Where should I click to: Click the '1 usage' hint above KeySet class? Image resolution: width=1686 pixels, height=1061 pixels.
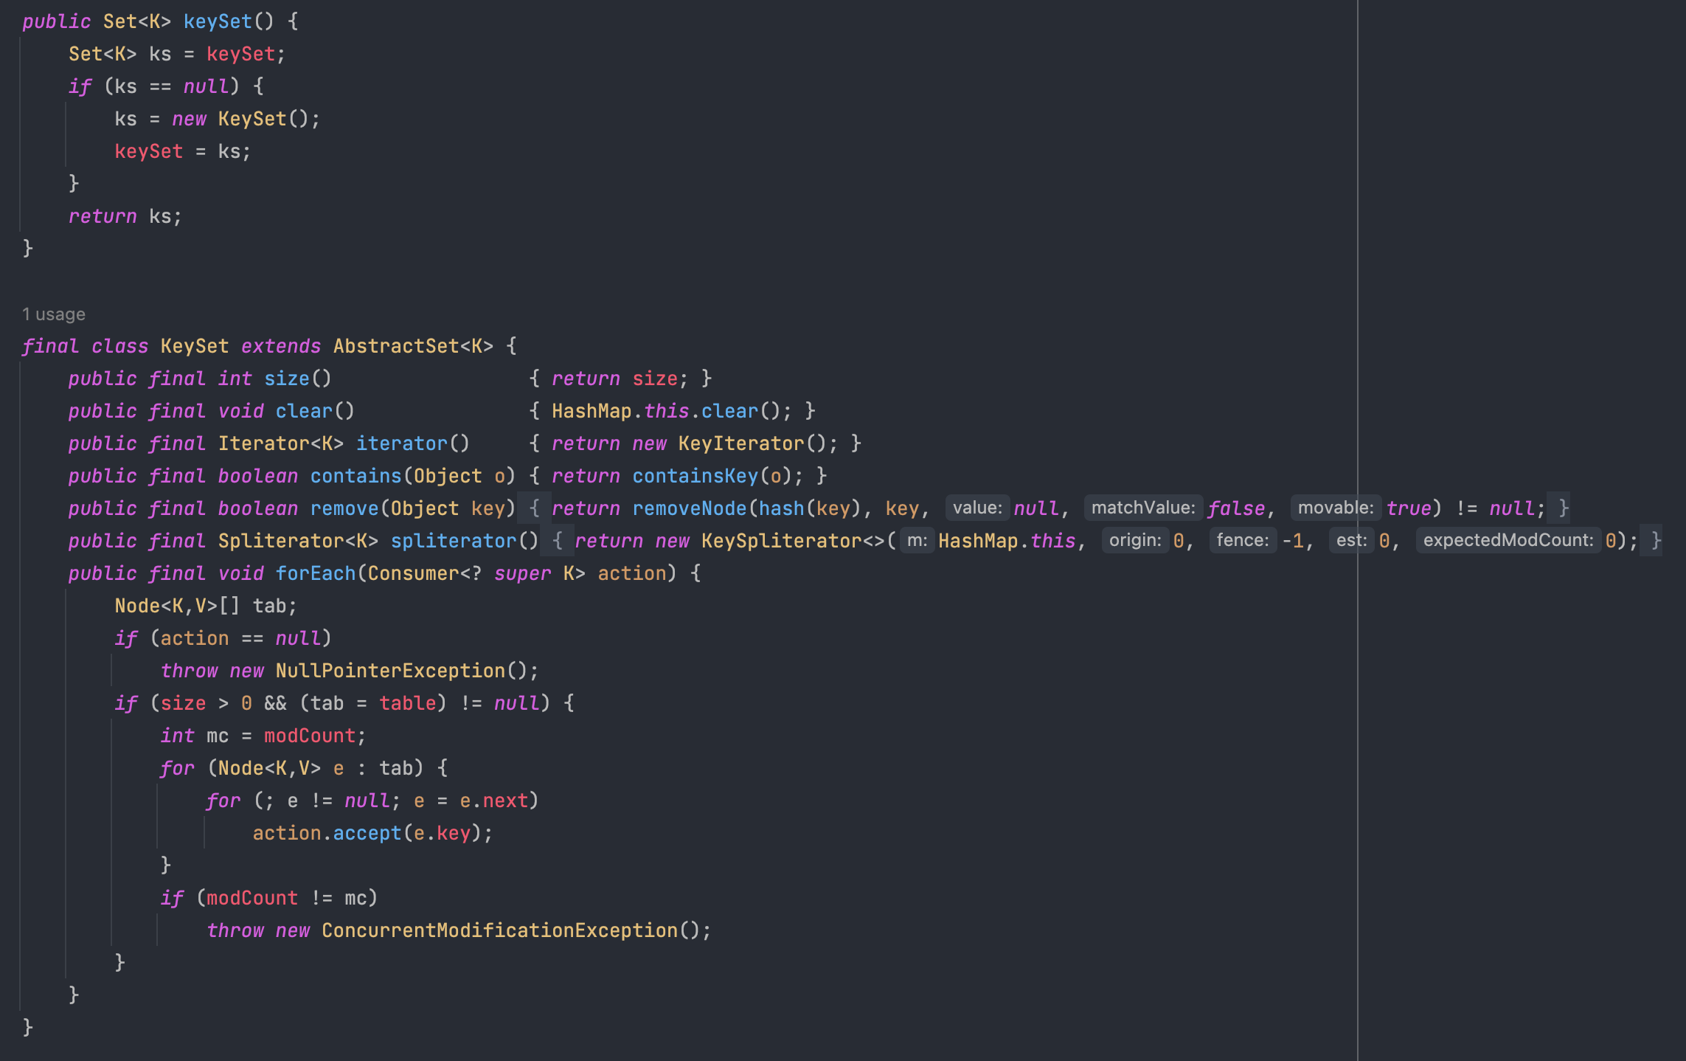click(54, 314)
